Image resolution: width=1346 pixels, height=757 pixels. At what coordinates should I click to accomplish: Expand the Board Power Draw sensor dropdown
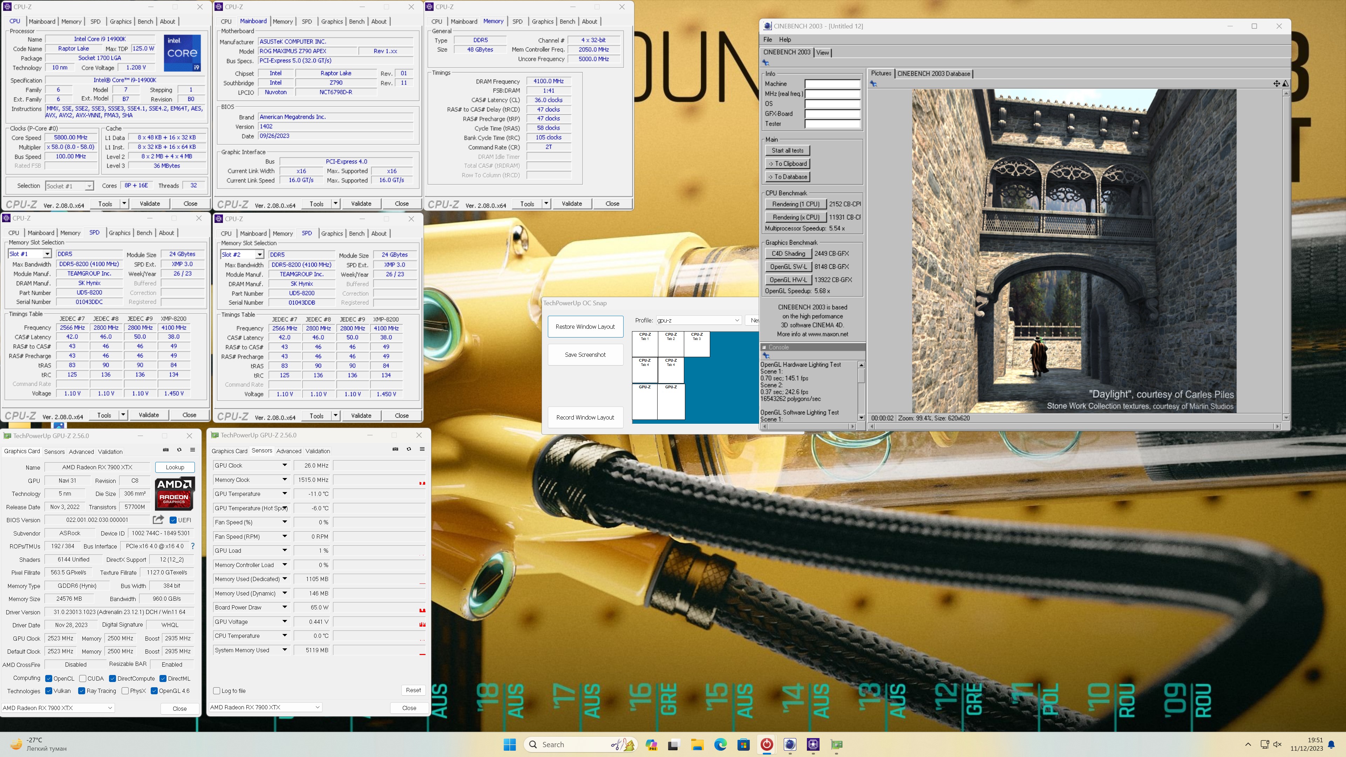tap(285, 607)
